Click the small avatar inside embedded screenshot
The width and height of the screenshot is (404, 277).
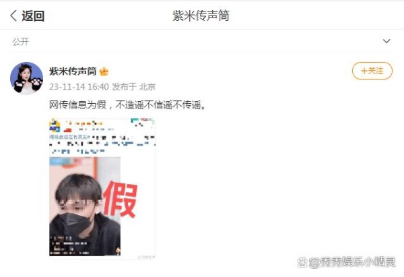[55, 126]
